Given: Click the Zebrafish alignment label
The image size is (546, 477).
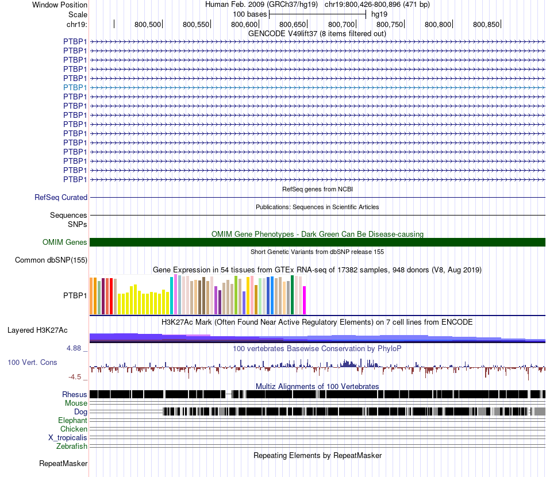Looking at the screenshot, I should (72, 447).
